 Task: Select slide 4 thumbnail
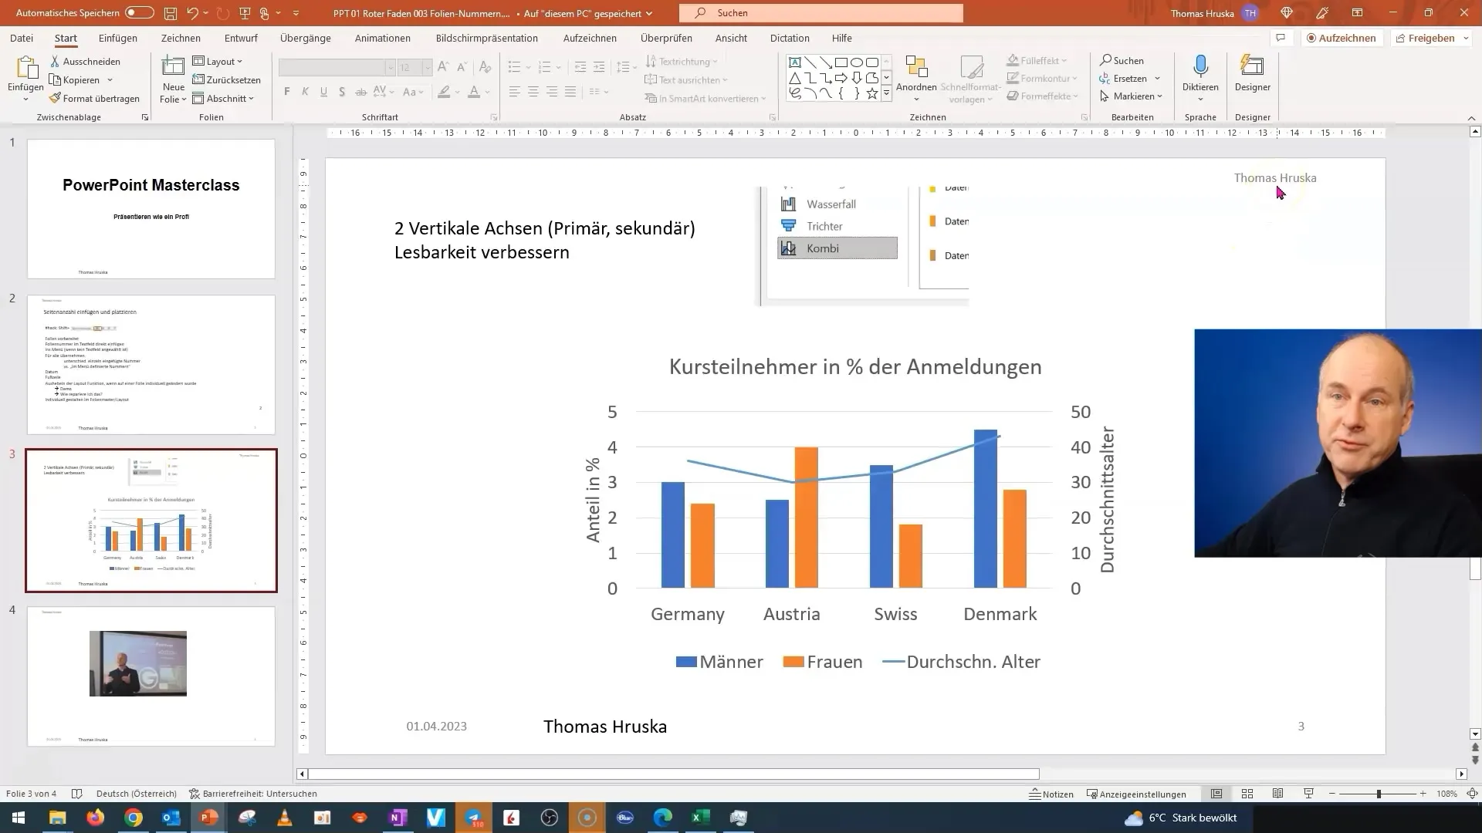point(150,676)
